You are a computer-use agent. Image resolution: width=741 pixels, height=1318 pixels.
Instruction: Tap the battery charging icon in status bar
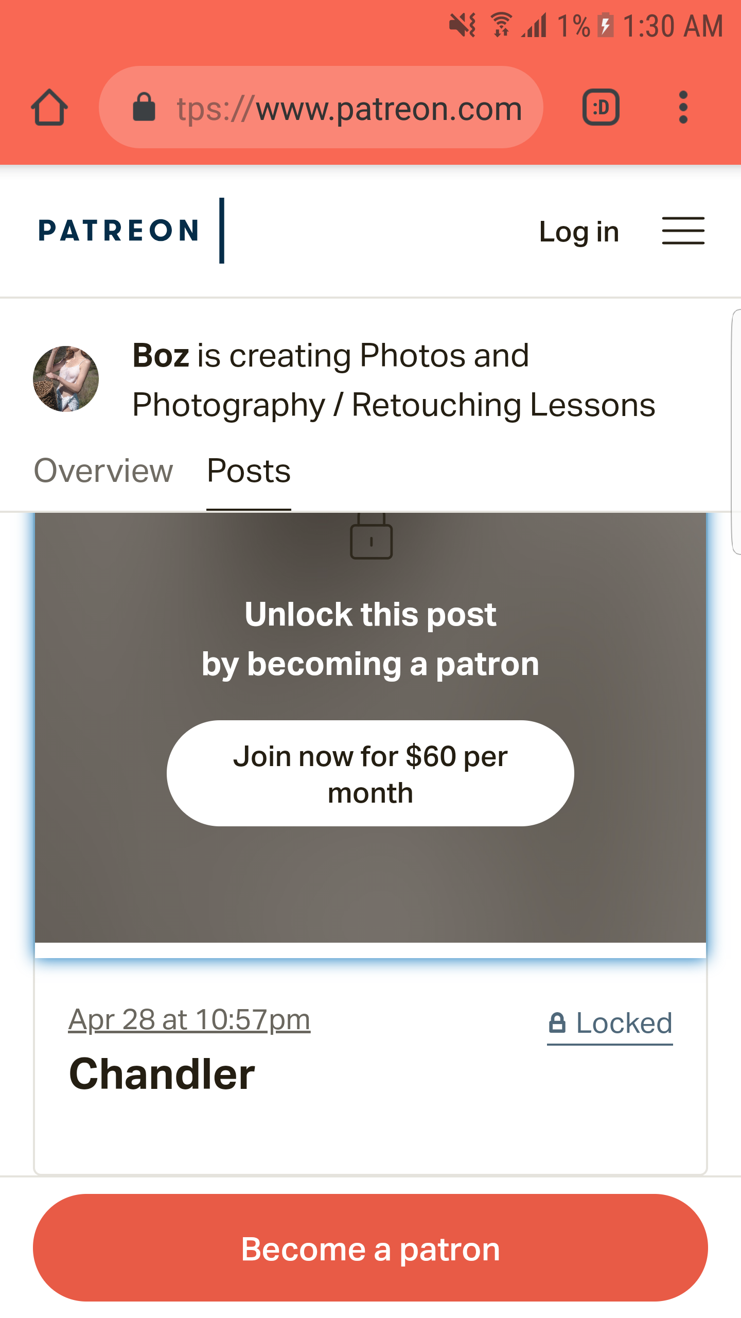click(606, 25)
